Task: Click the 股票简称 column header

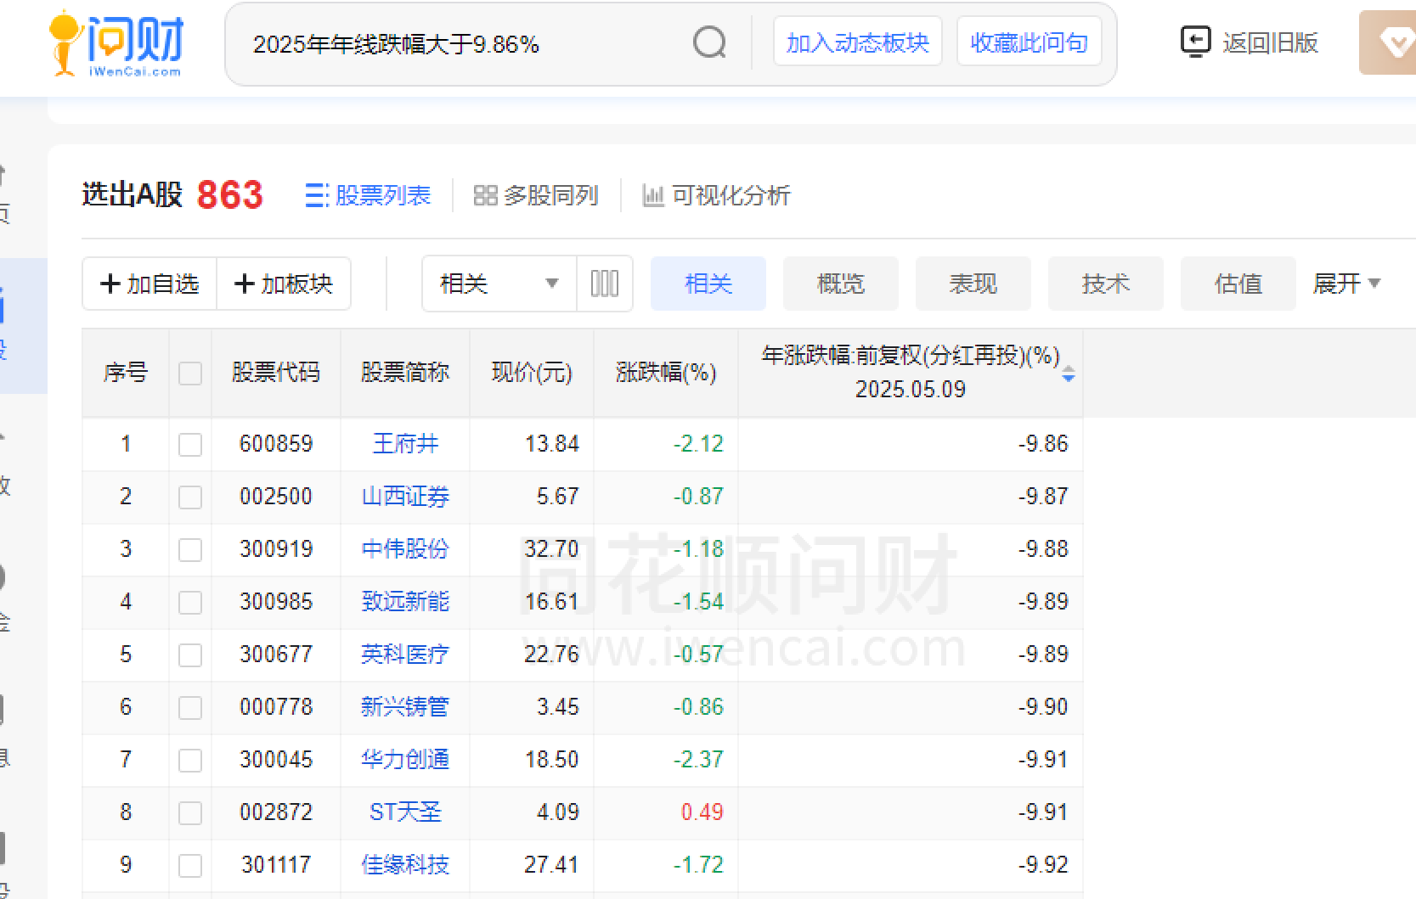Action: pos(405,372)
